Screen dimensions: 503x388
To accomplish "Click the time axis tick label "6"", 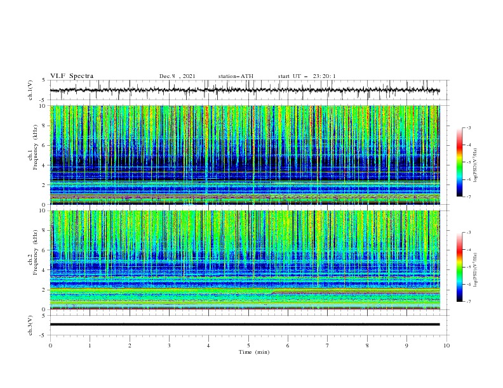I will (288, 346).
